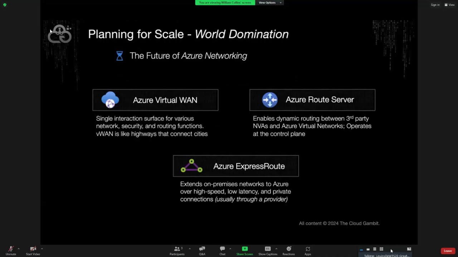This screenshot has height=257, width=458.
Task: Open the Participants panel
Action: [177, 251]
